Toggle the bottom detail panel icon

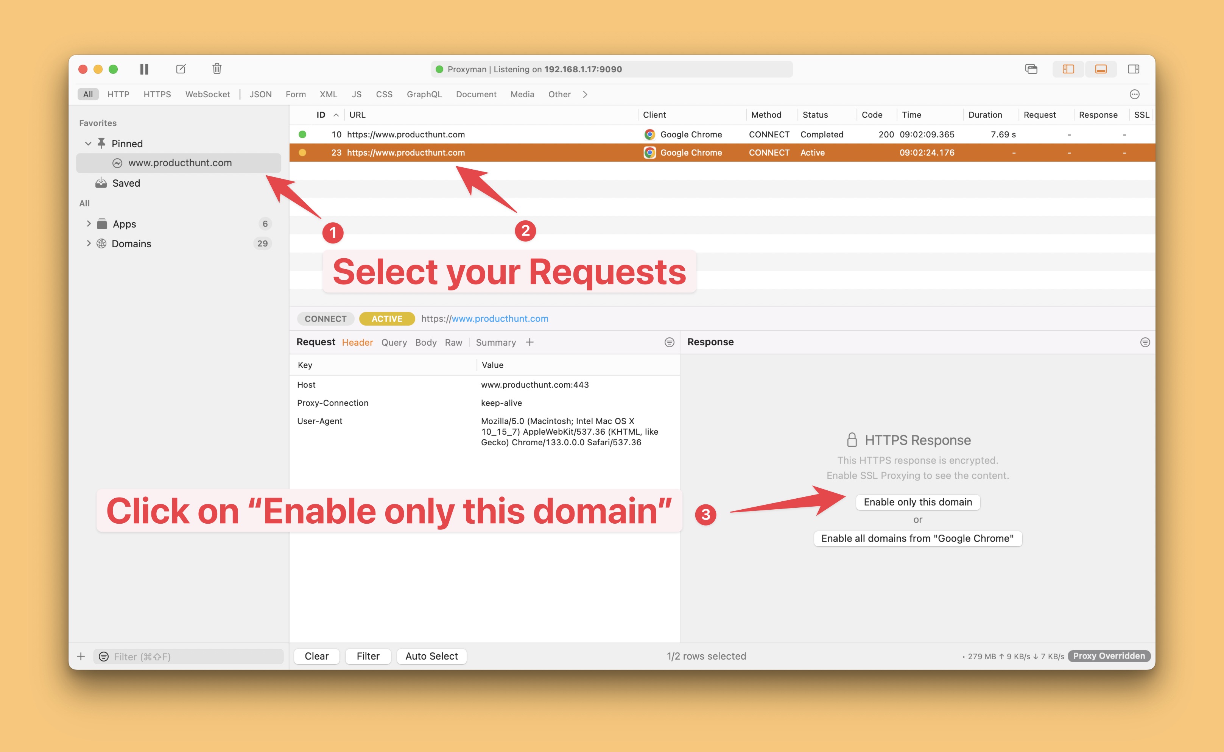coord(1101,69)
